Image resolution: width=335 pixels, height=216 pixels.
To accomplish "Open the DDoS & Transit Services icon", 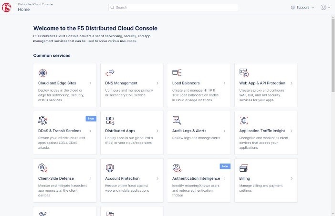I will 43,120.
